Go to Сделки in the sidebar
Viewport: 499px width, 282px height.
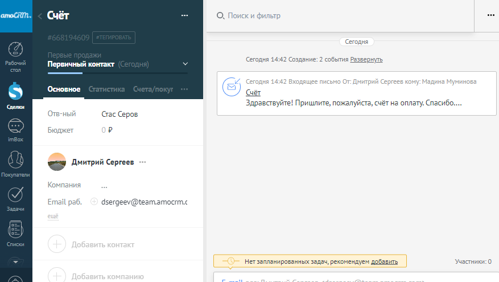click(x=16, y=90)
